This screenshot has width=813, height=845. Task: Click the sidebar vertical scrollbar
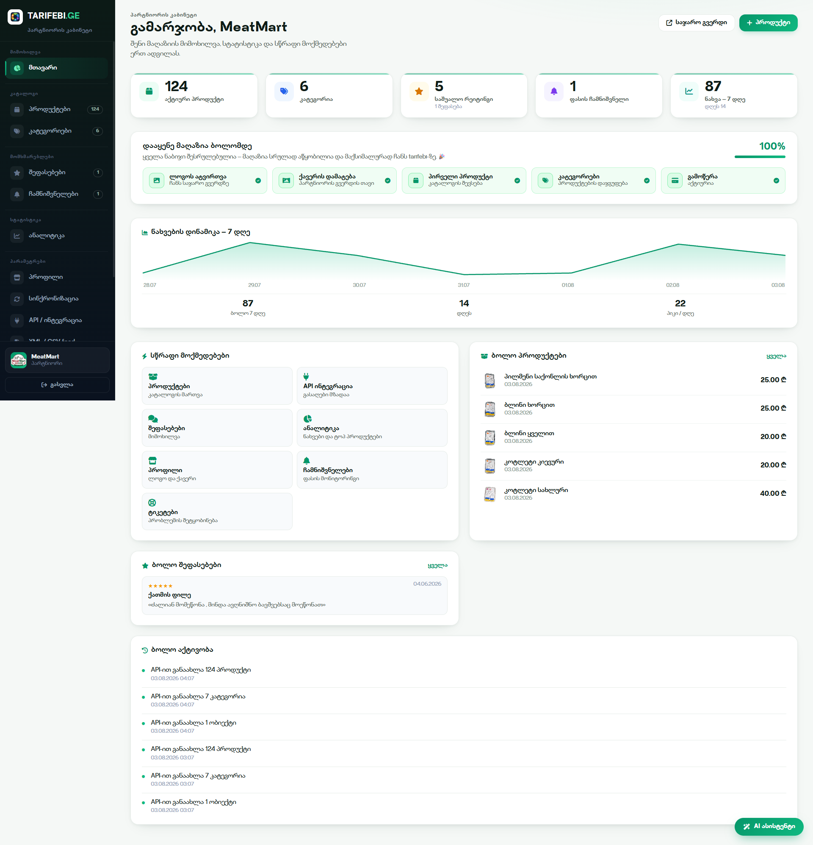point(114,159)
